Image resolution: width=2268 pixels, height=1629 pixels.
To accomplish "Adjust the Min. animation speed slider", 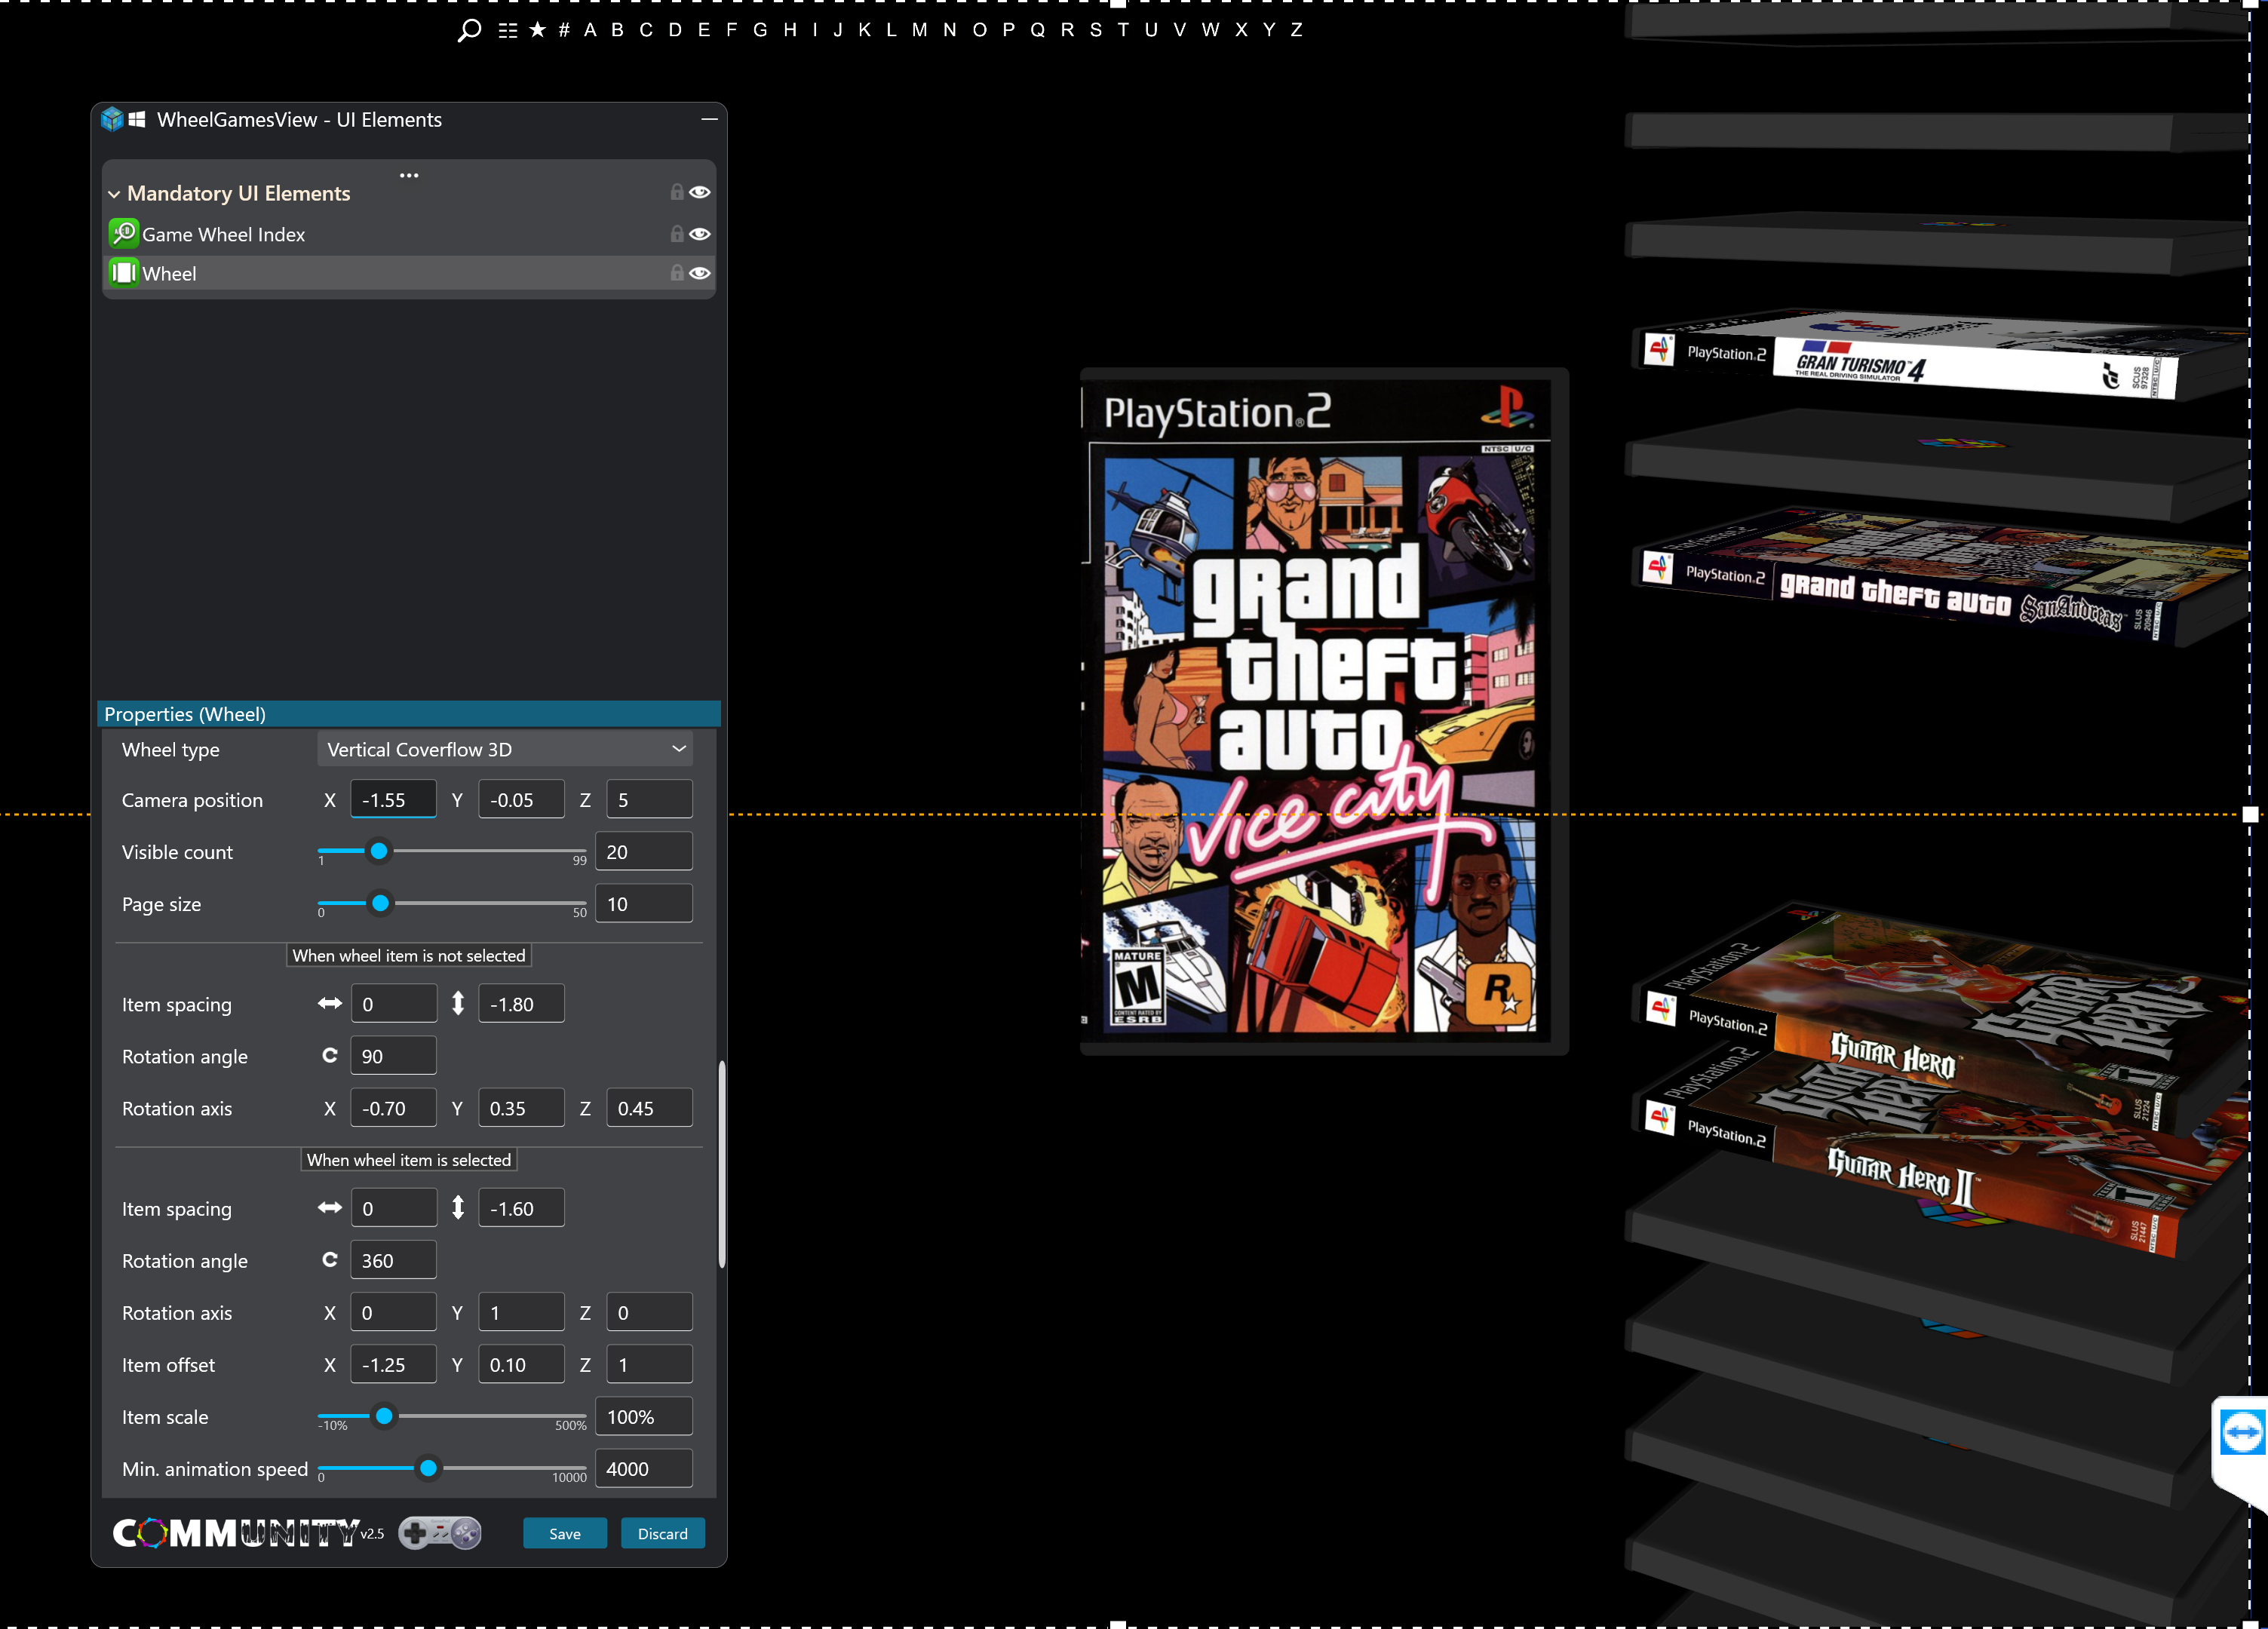I will (x=428, y=1468).
